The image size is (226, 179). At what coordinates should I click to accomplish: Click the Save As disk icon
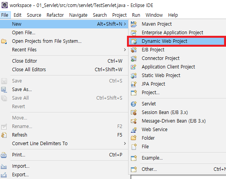pos(4,89)
